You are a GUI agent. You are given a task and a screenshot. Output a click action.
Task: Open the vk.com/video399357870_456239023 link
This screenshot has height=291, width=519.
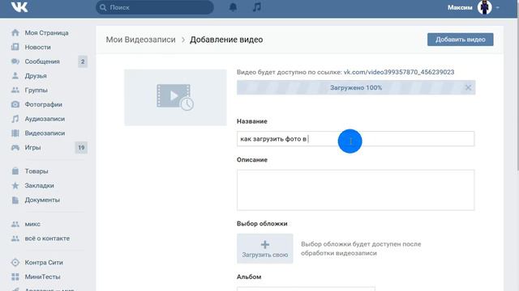pyautogui.click(x=398, y=72)
